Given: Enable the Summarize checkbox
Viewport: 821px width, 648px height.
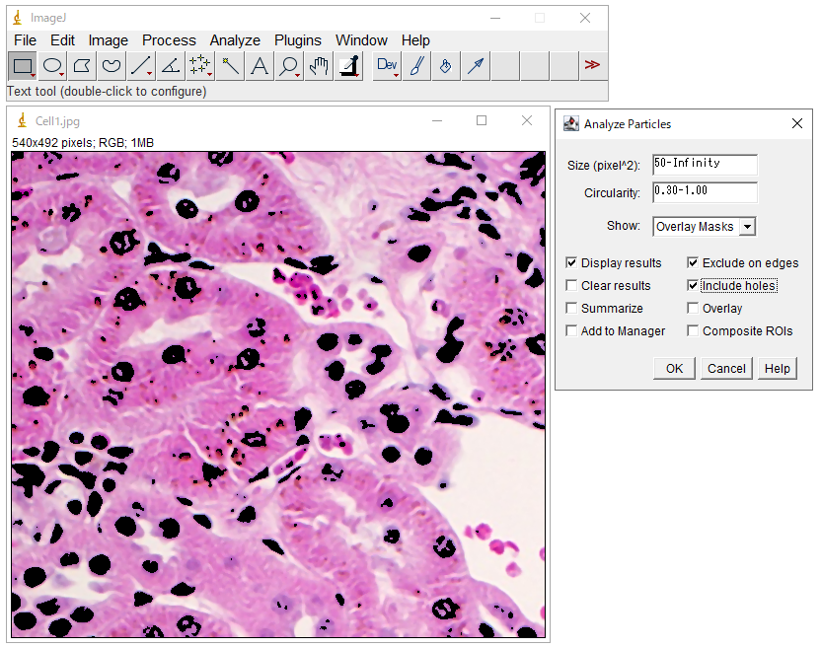Looking at the screenshot, I should tap(572, 309).
